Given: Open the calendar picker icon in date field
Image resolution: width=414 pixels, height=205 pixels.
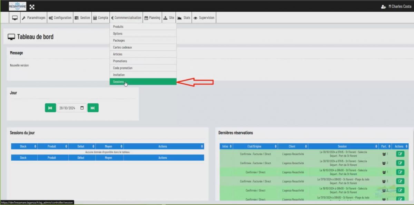Looking at the screenshot, I should [82, 108].
